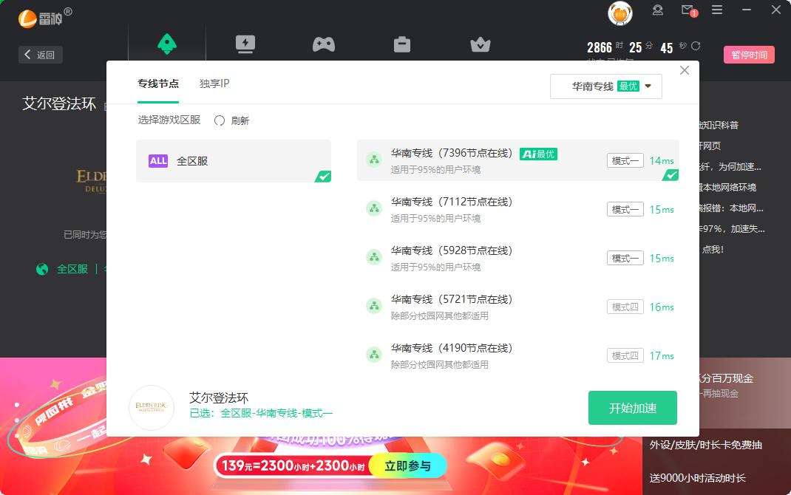Image resolution: width=791 pixels, height=495 pixels.
Task: Switch to the 独享IP tab
Action: tap(214, 83)
